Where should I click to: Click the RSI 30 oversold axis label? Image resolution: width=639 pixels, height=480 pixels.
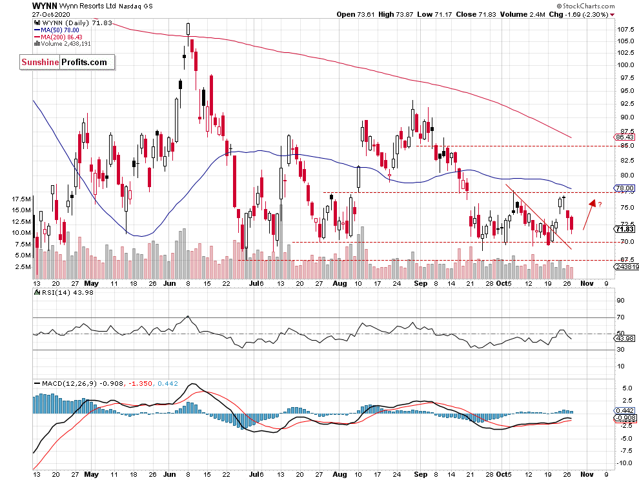pos(621,349)
